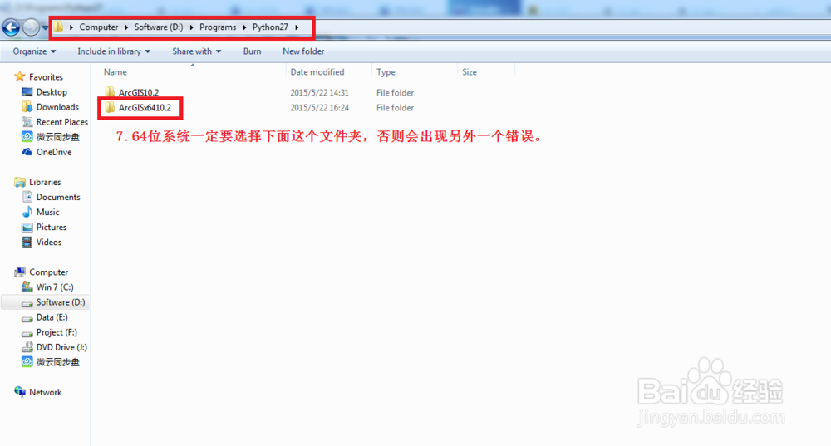The width and height of the screenshot is (831, 446).
Task: Open Music library
Action: click(x=47, y=212)
